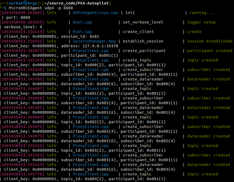Screen dimensions: 234x182
Task: Click SessionManager.hpp filename
Action: (x=94, y=41)
